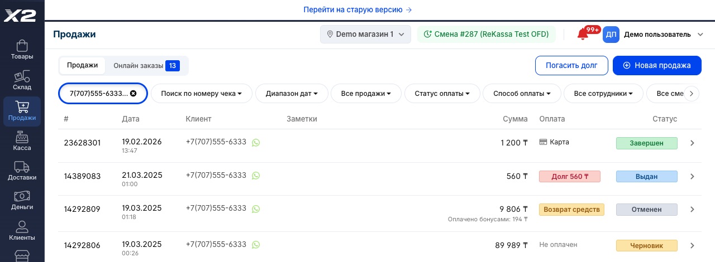Image resolution: width=715 pixels, height=262 pixels.
Task: Open WhatsApp for sale 14292806
Action: [x=256, y=245]
